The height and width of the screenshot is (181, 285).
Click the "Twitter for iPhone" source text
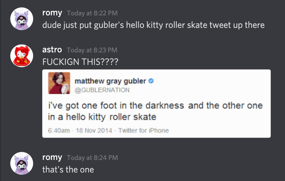[143, 131]
